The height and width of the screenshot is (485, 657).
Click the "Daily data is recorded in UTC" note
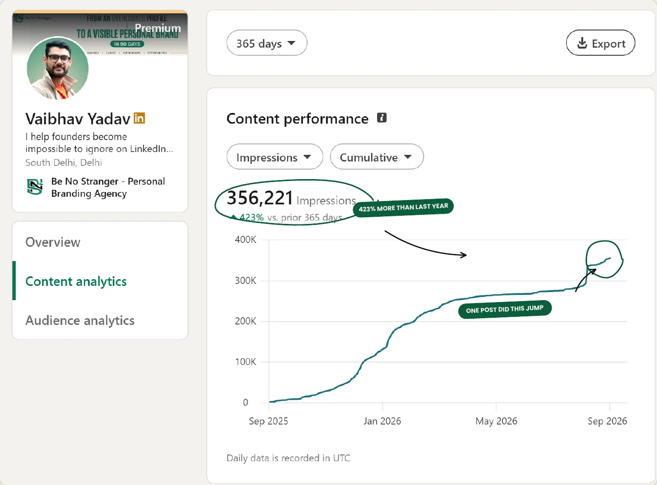tap(289, 458)
